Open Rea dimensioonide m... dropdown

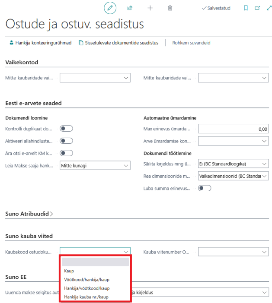(233, 176)
